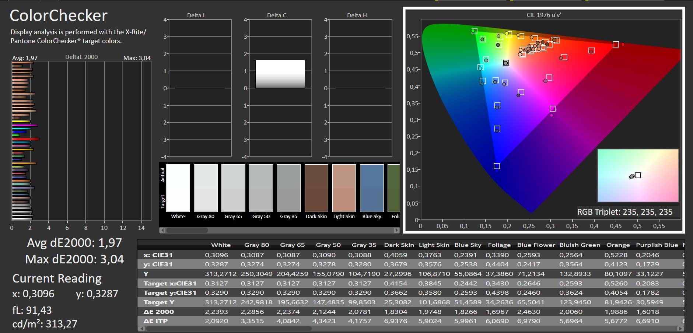The image size is (693, 333).
Task: Select the Light Skin swatch
Action: point(344,188)
